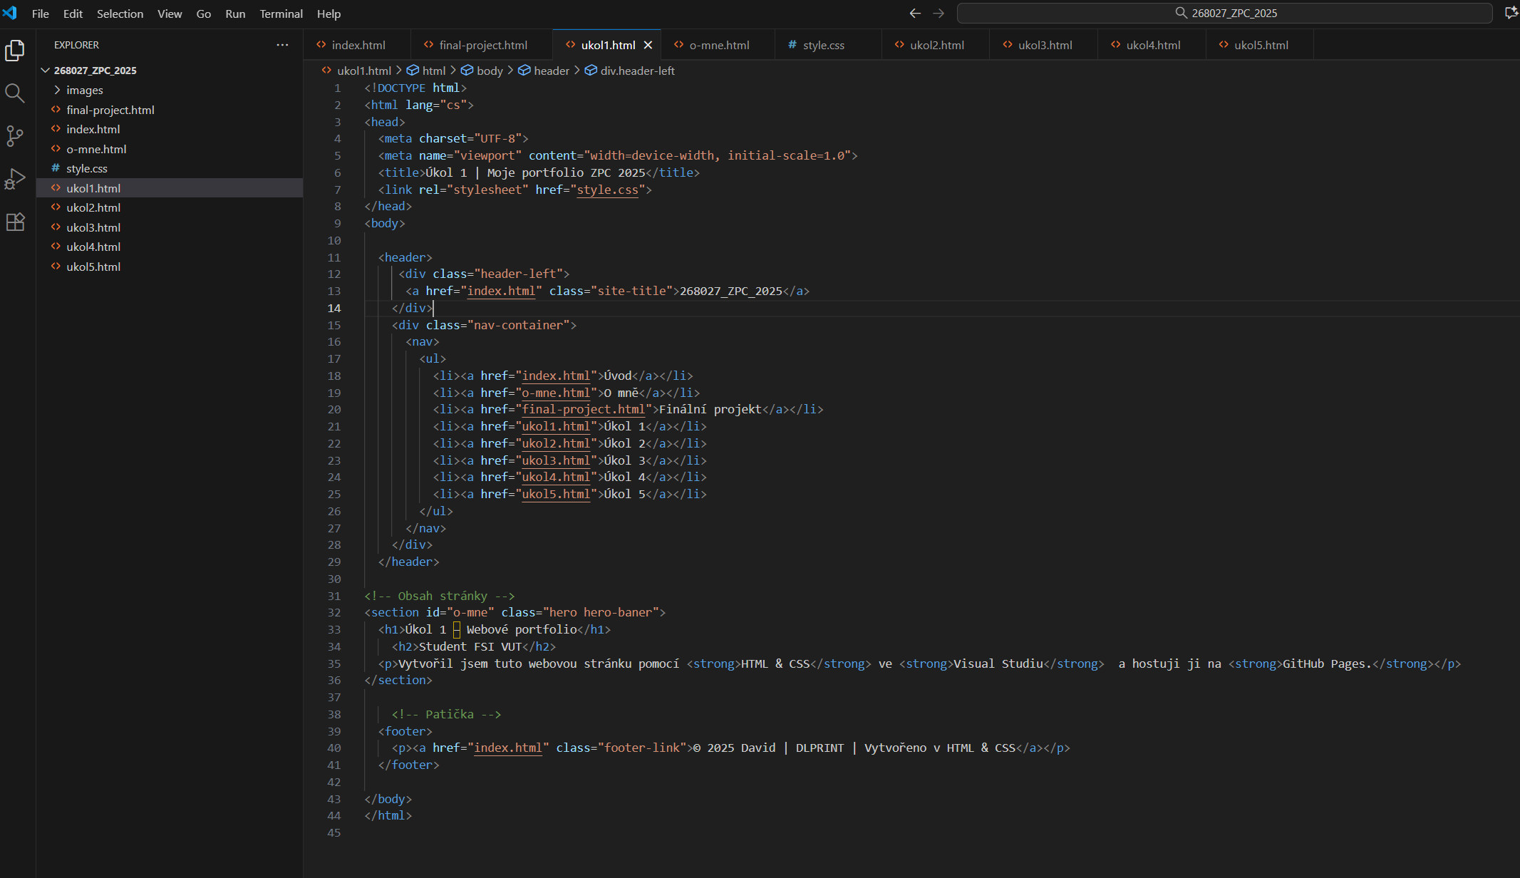1520x878 pixels.
Task: Click the command center search box
Action: (x=1224, y=14)
